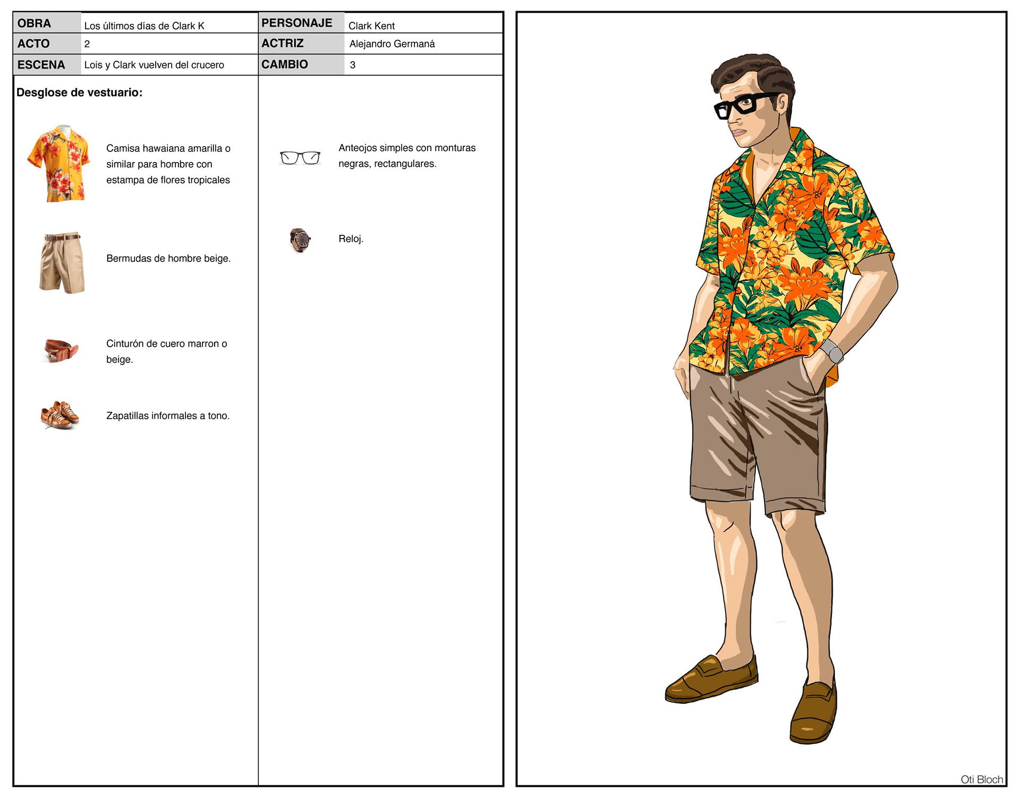Select the ACTRIZ header label
The width and height of the screenshot is (1020, 798).
click(x=282, y=43)
